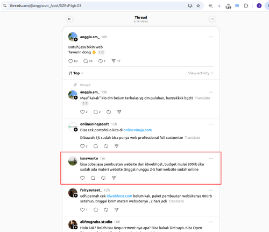Viewport: 269px width, 232px height.
Task: Expand the Top sort dropdown
Action: (x=76, y=73)
